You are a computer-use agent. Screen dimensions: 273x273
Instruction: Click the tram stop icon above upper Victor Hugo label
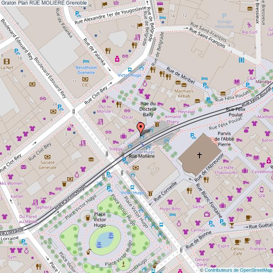(x=129, y=70)
